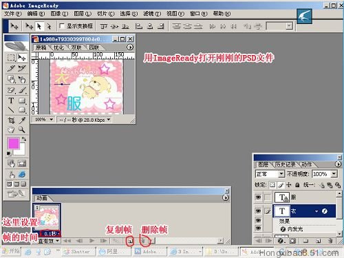This screenshot has height=258, width=344.
Task: Open frame delay 0.1秒 dropdown
Action: click(50, 234)
